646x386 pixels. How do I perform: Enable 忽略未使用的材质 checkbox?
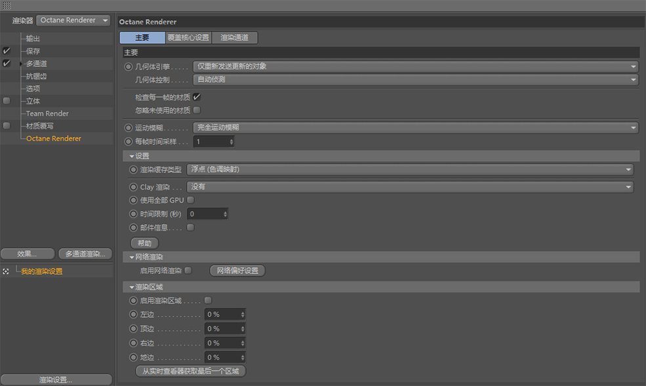click(x=197, y=110)
